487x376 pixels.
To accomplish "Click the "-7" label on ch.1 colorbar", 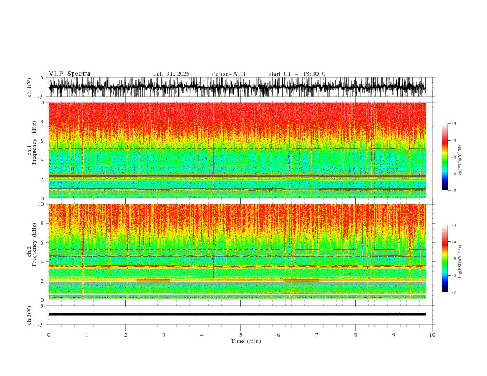I will 453,191.
